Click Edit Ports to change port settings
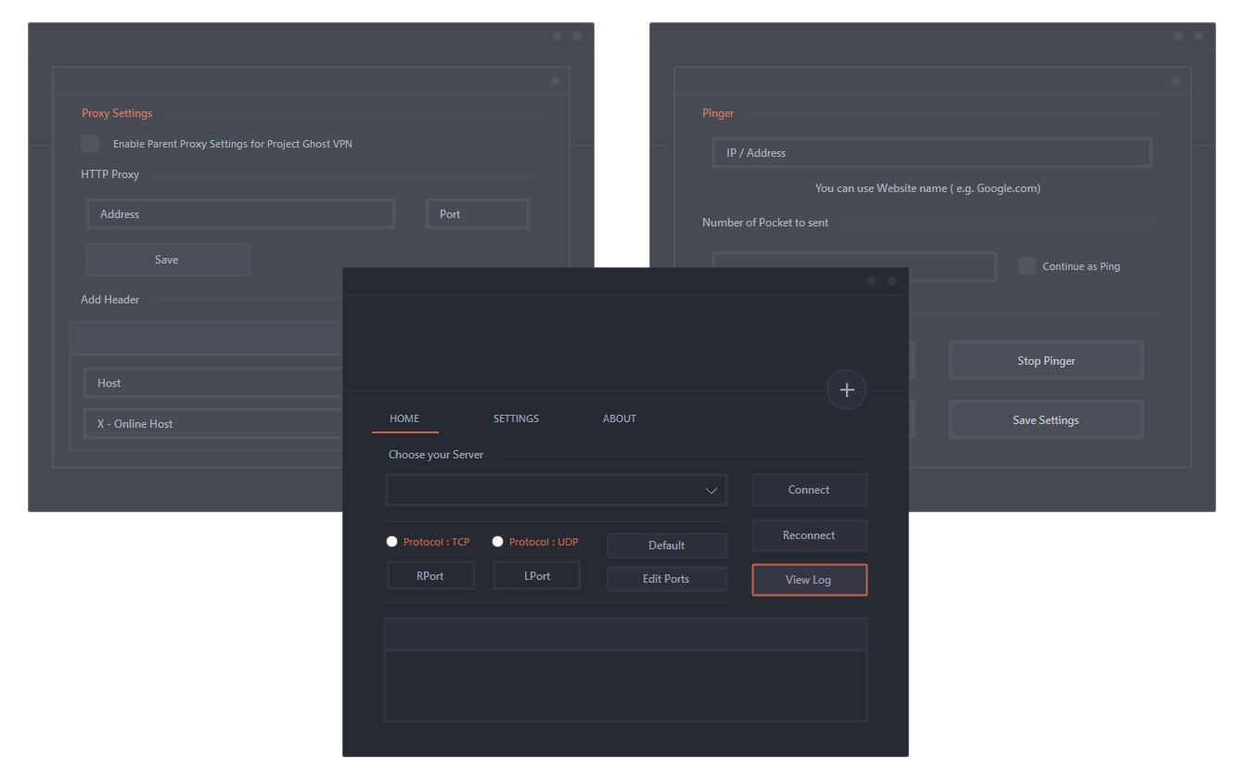The height and width of the screenshot is (772, 1243). (667, 578)
